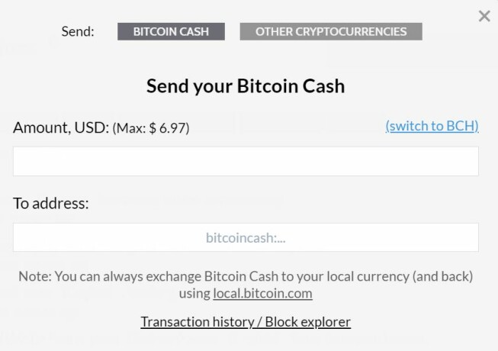Image resolution: width=498 pixels, height=351 pixels.
Task: View the block explorer transaction history
Action: (x=246, y=321)
